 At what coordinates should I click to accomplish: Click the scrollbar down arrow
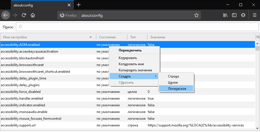[257, 128]
